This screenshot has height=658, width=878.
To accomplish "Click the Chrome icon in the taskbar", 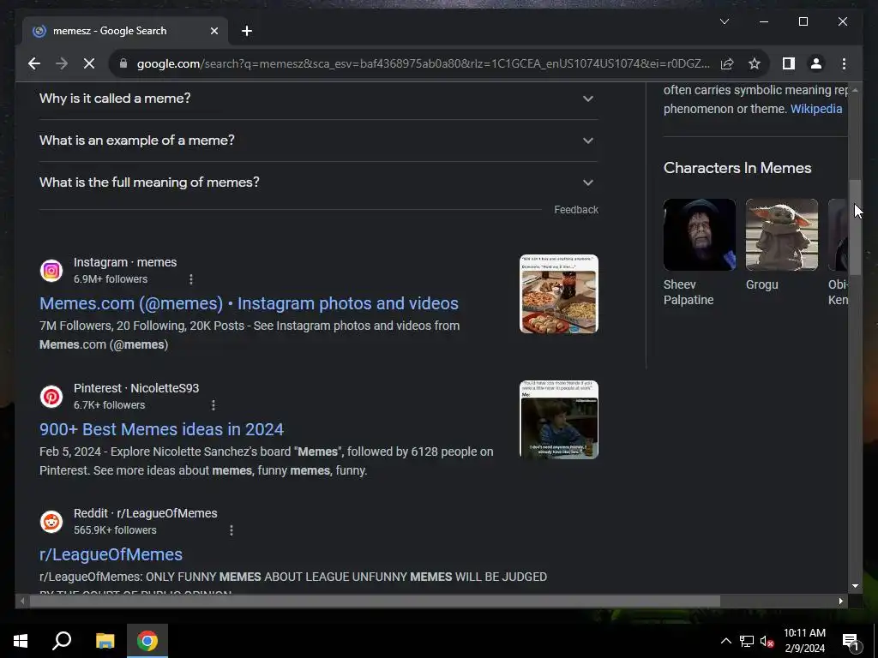I will tap(147, 641).
